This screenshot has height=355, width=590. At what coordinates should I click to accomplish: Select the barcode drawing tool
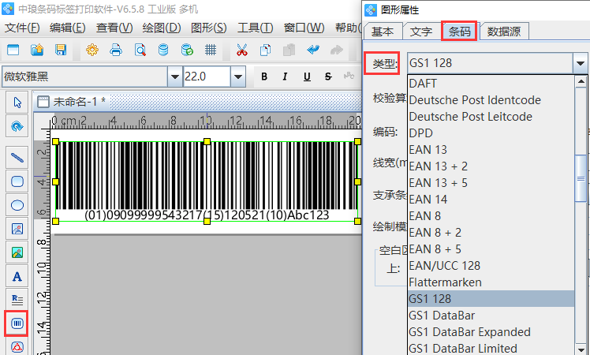click(x=17, y=323)
